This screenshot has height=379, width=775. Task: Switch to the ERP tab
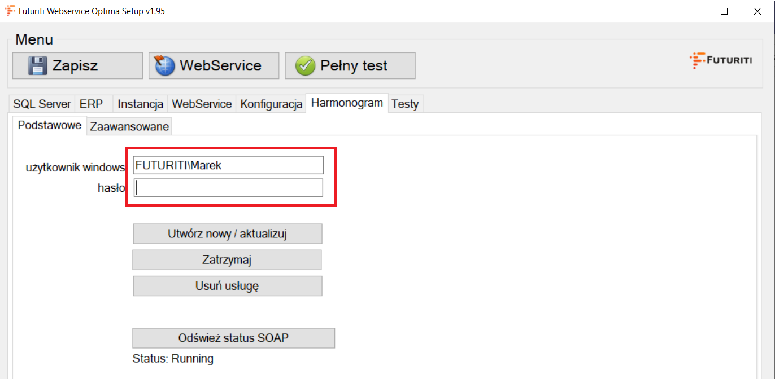pos(91,104)
